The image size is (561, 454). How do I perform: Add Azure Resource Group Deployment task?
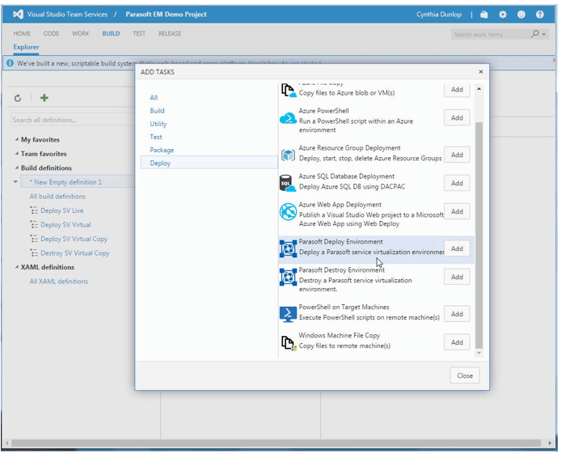457,155
